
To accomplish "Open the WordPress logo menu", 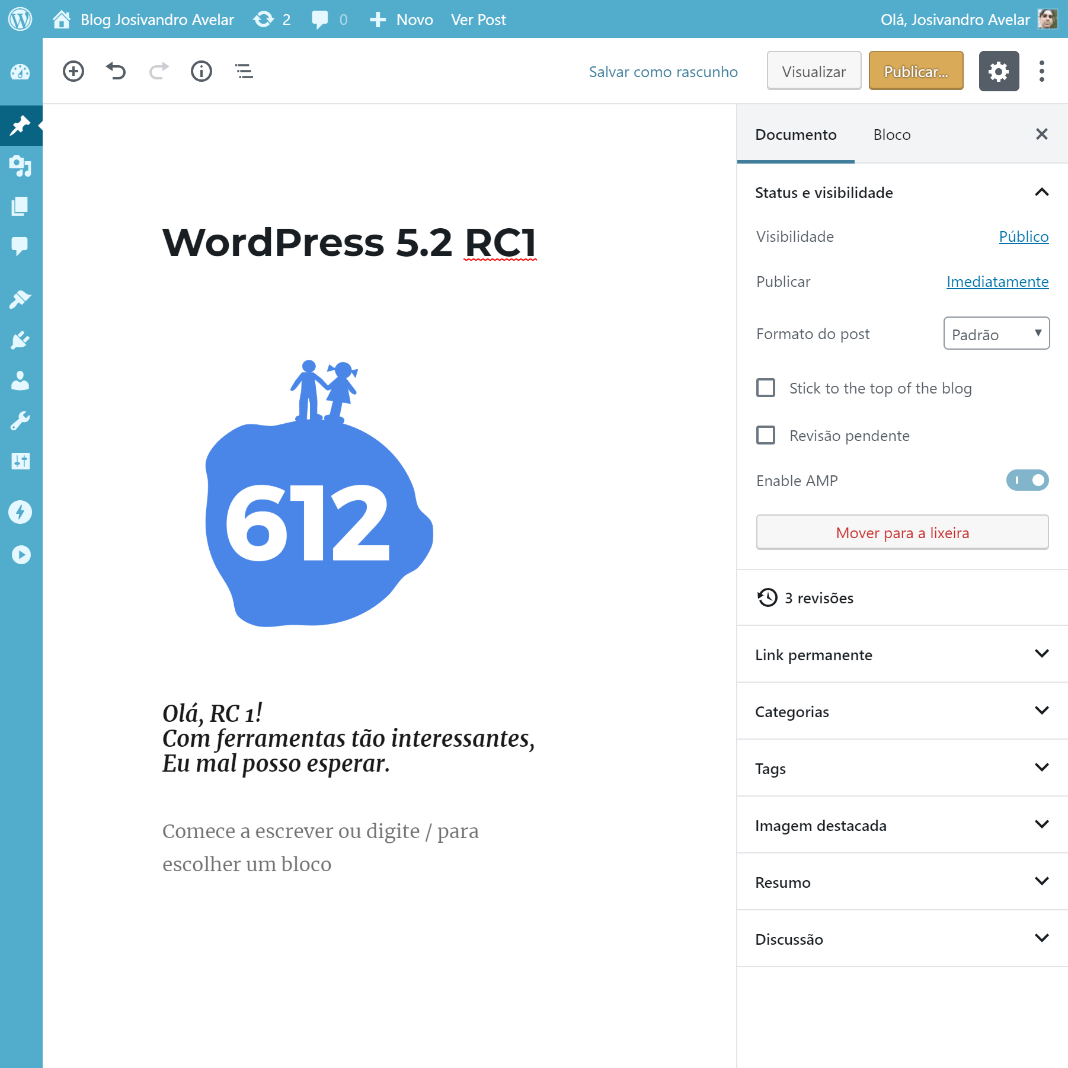I will pos(20,19).
